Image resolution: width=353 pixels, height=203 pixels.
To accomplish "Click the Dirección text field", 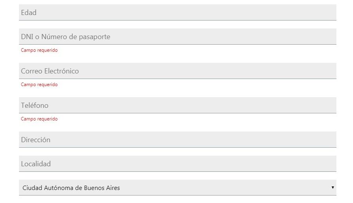I will click(177, 140).
